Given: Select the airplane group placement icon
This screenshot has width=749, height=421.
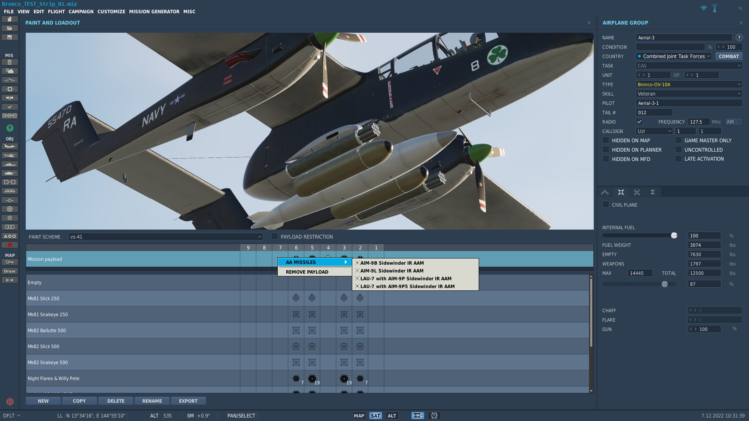Looking at the screenshot, I should pyautogui.click(x=10, y=147).
